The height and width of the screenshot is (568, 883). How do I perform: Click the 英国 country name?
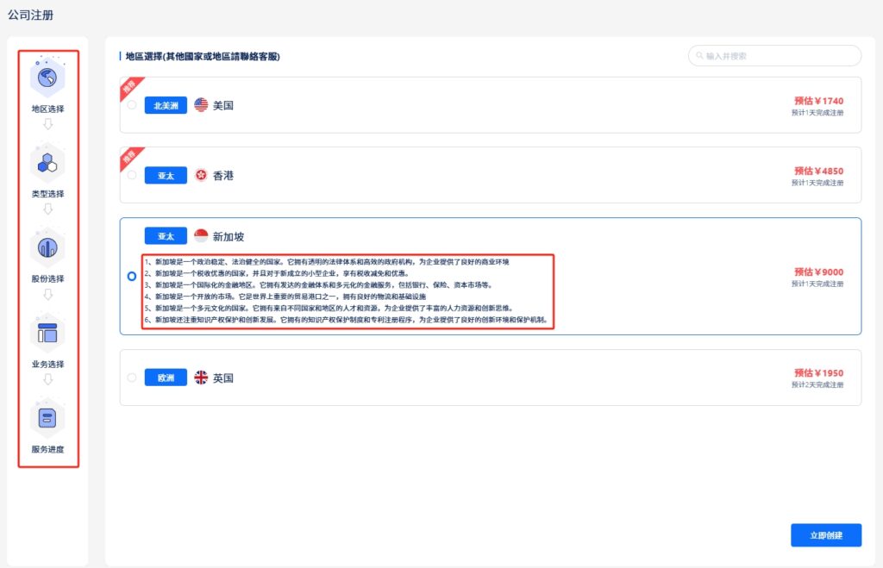pos(223,378)
